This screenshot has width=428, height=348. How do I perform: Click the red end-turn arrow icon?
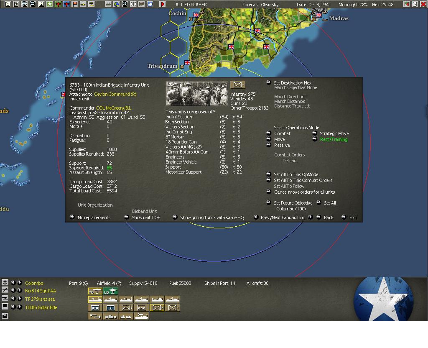(163, 4)
